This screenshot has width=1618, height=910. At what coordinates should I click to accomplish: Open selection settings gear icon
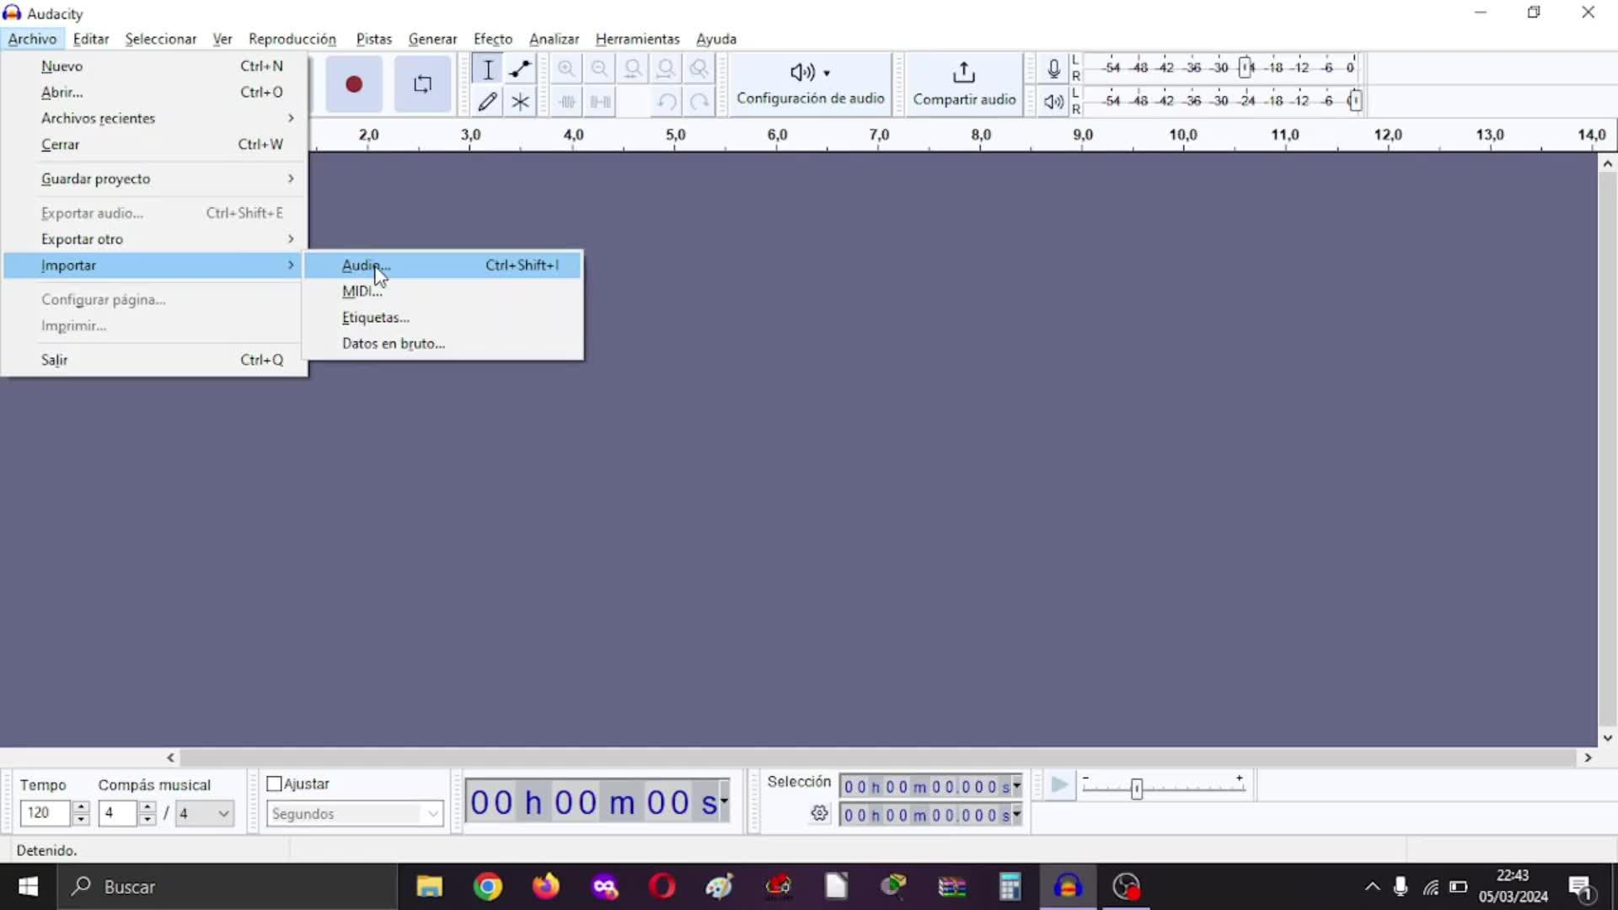click(x=819, y=814)
